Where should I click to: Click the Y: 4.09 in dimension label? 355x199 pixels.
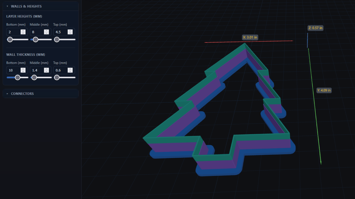(x=324, y=90)
